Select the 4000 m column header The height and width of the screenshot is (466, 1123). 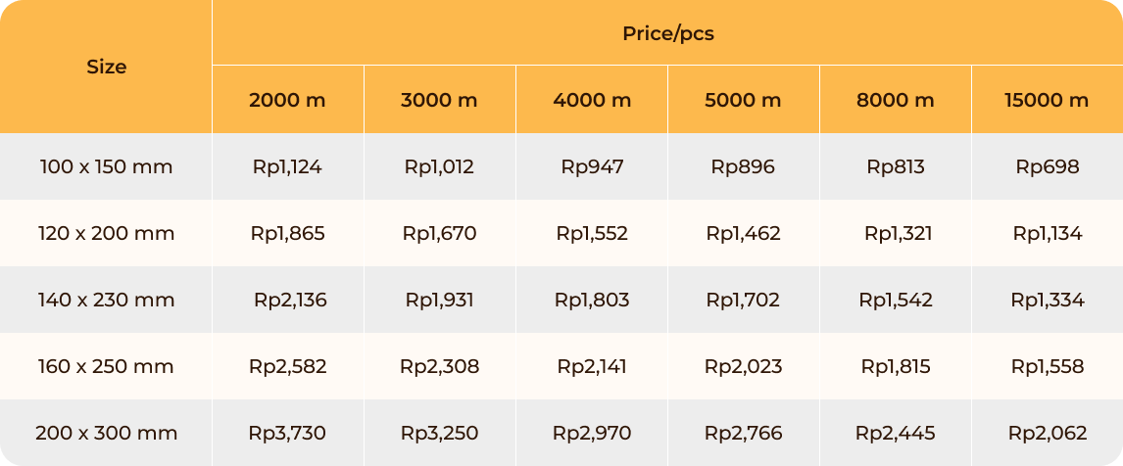point(592,100)
